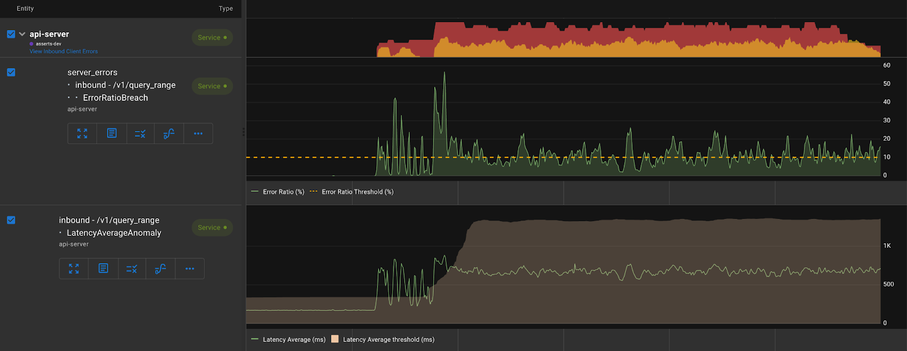
Task: Open notes document icon in LatencyAverageAnomaly row
Action: [103, 269]
